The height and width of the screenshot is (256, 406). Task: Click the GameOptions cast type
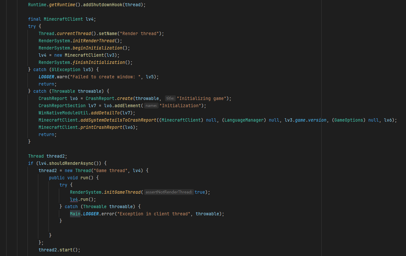349,120
